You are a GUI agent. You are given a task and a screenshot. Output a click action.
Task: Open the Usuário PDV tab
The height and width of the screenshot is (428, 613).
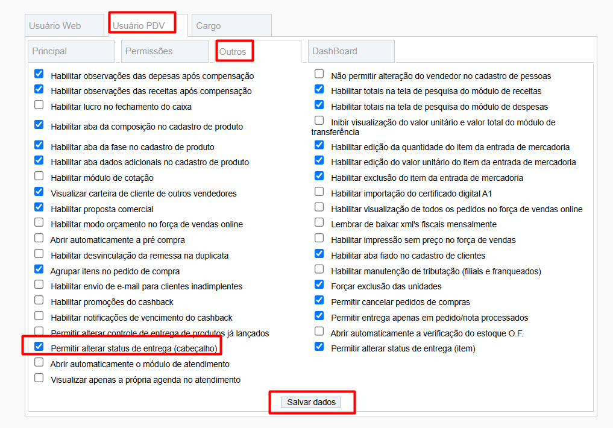coord(148,25)
